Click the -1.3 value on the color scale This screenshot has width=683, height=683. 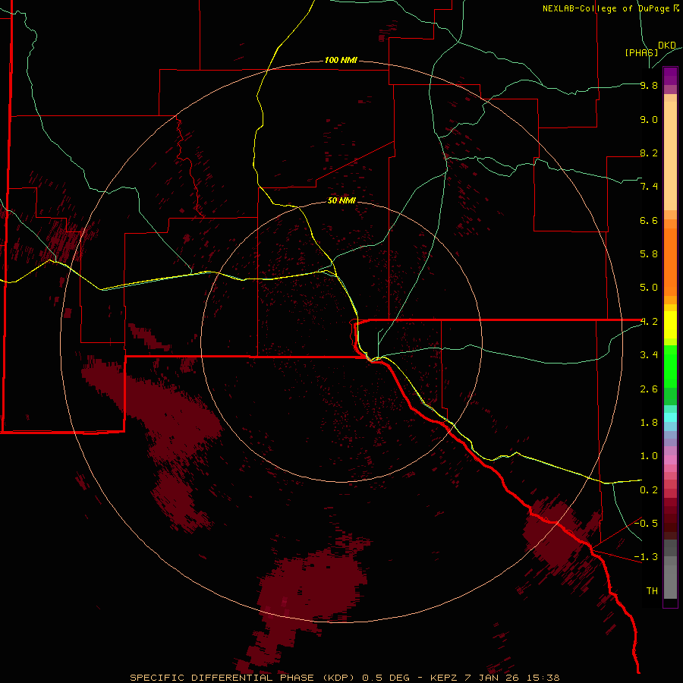(646, 557)
